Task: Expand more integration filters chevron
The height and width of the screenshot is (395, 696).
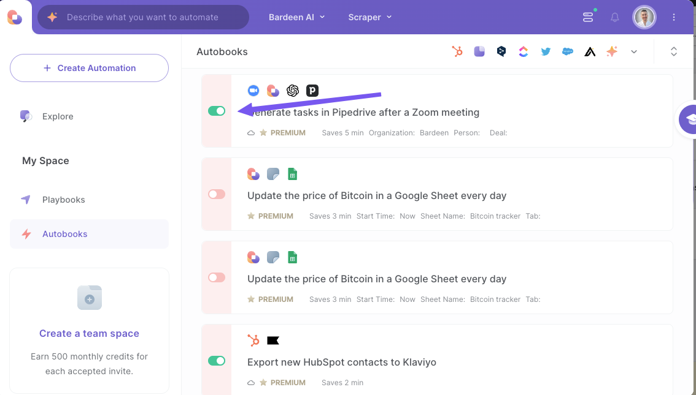Action: coord(634,52)
